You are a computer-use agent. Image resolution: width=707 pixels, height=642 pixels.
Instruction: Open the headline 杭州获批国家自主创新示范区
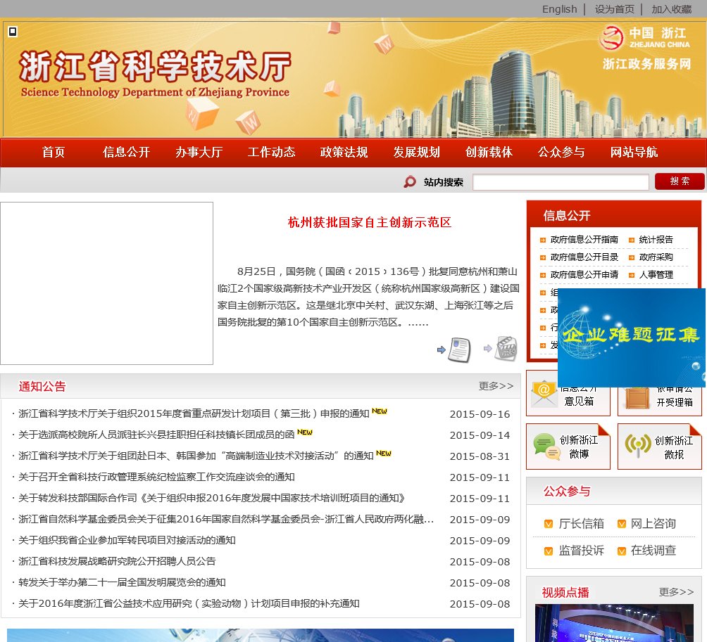point(370,222)
